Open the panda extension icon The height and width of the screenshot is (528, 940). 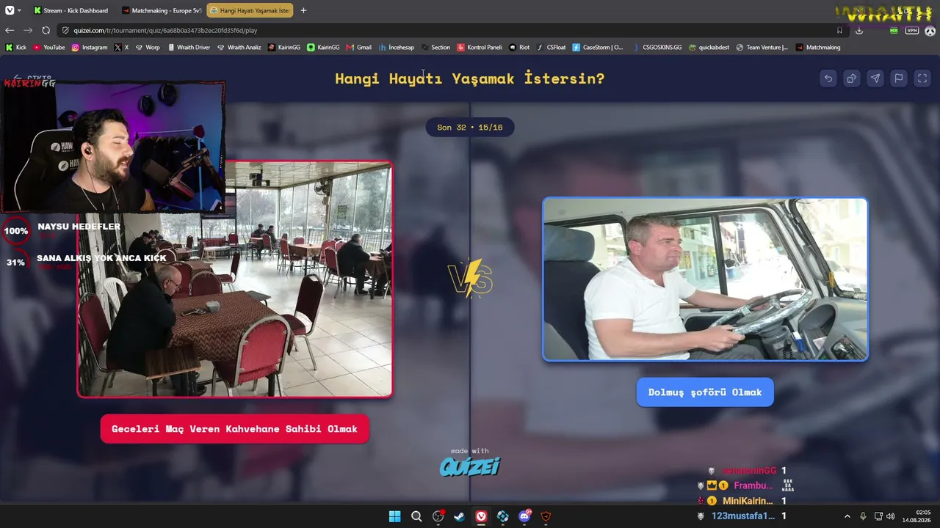point(930,31)
